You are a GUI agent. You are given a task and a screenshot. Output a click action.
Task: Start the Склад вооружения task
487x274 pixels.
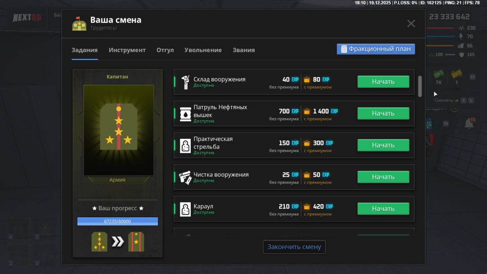[383, 82]
